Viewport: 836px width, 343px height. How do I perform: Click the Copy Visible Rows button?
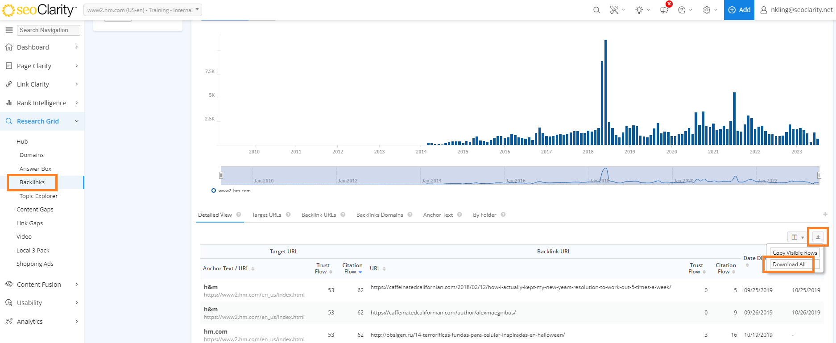tap(795, 252)
